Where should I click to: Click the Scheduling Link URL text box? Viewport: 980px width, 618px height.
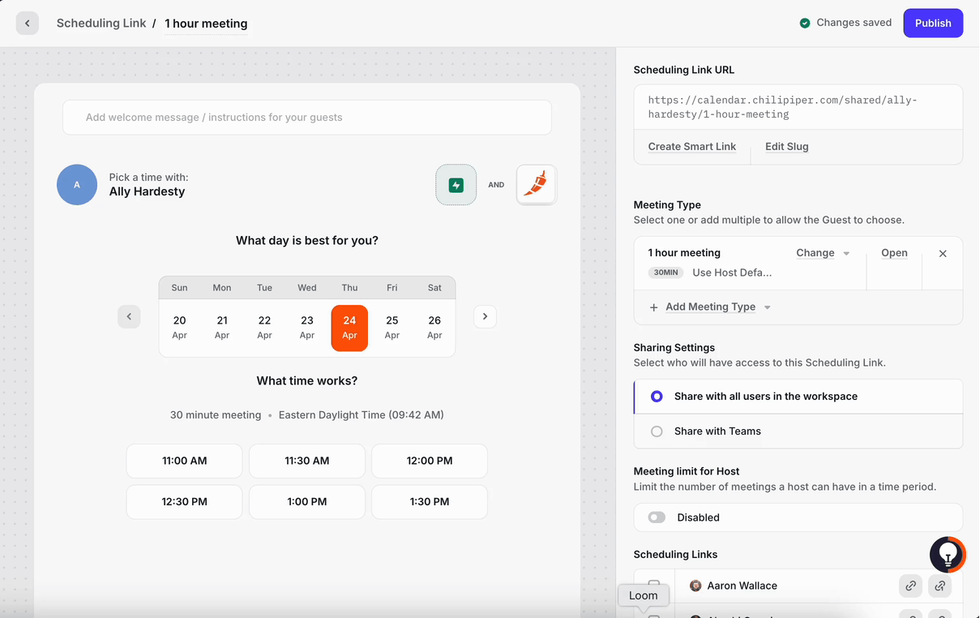tap(798, 107)
